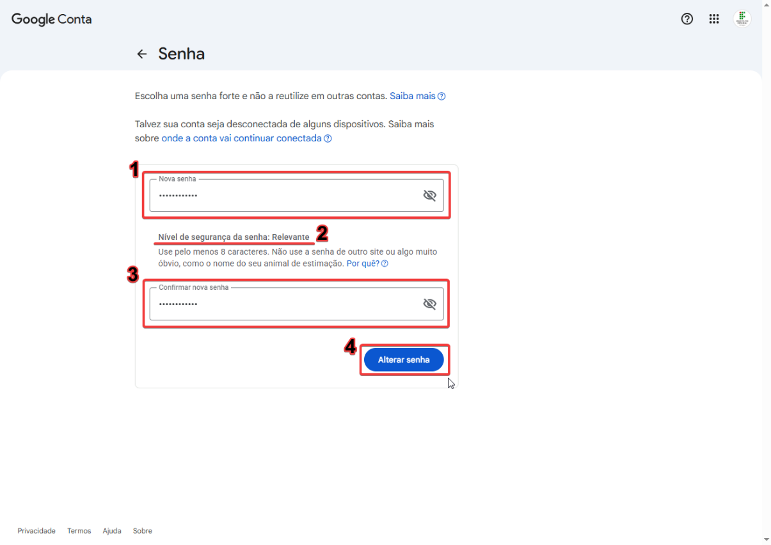
Task: Open the Privacidade footer link
Action: click(36, 531)
